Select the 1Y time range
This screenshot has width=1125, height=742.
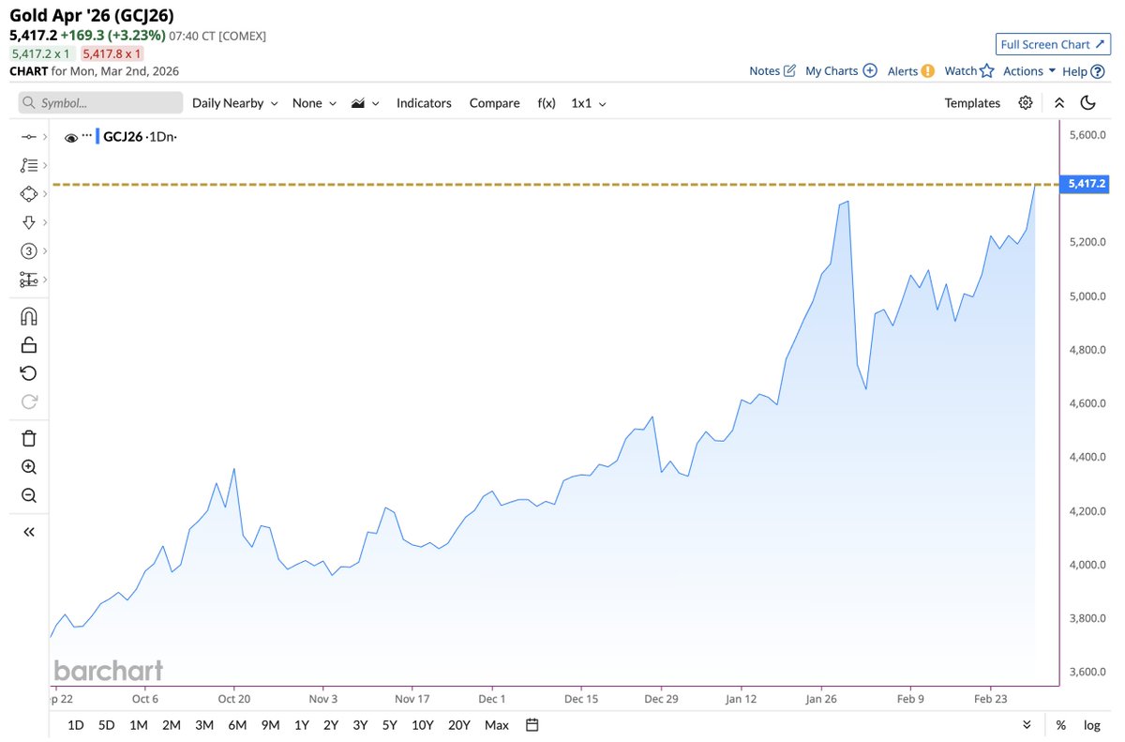pos(302,725)
